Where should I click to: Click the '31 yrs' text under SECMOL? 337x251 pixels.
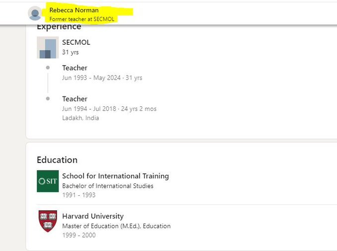coord(70,52)
